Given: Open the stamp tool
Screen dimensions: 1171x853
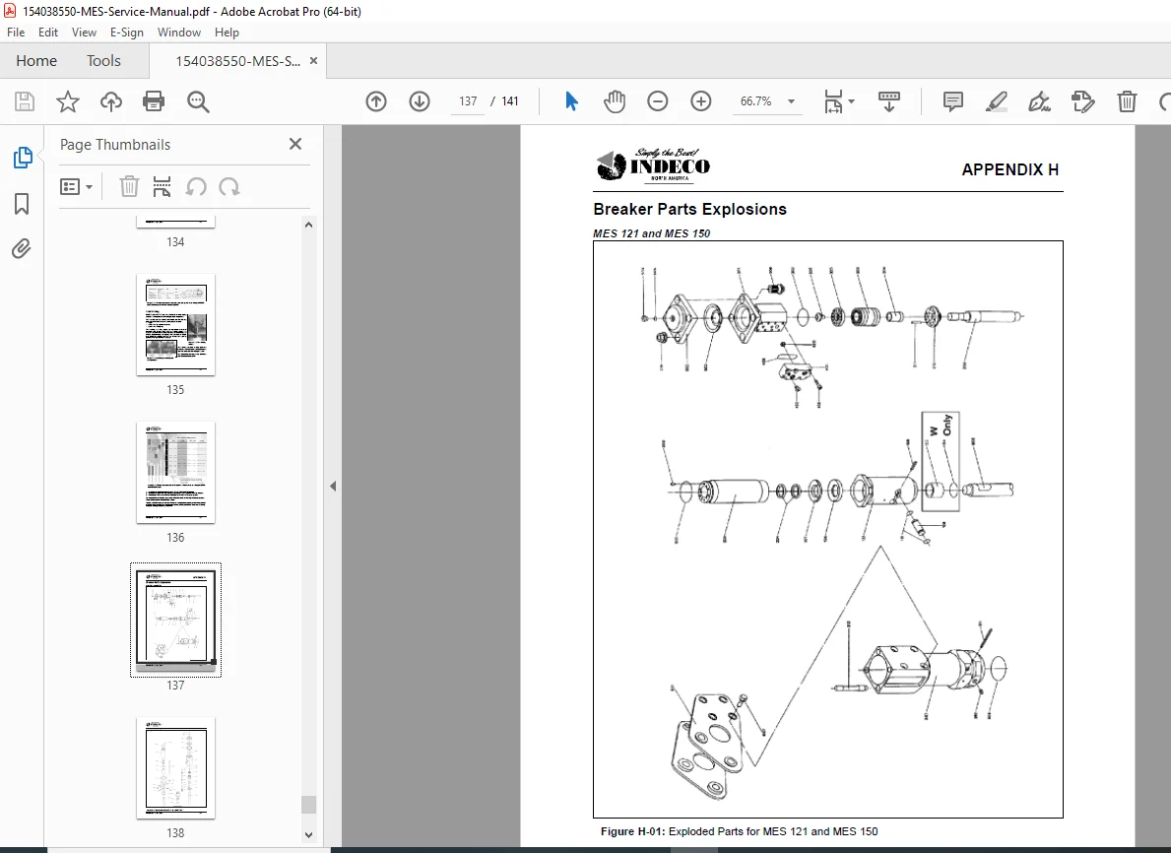Looking at the screenshot, I should (1083, 101).
